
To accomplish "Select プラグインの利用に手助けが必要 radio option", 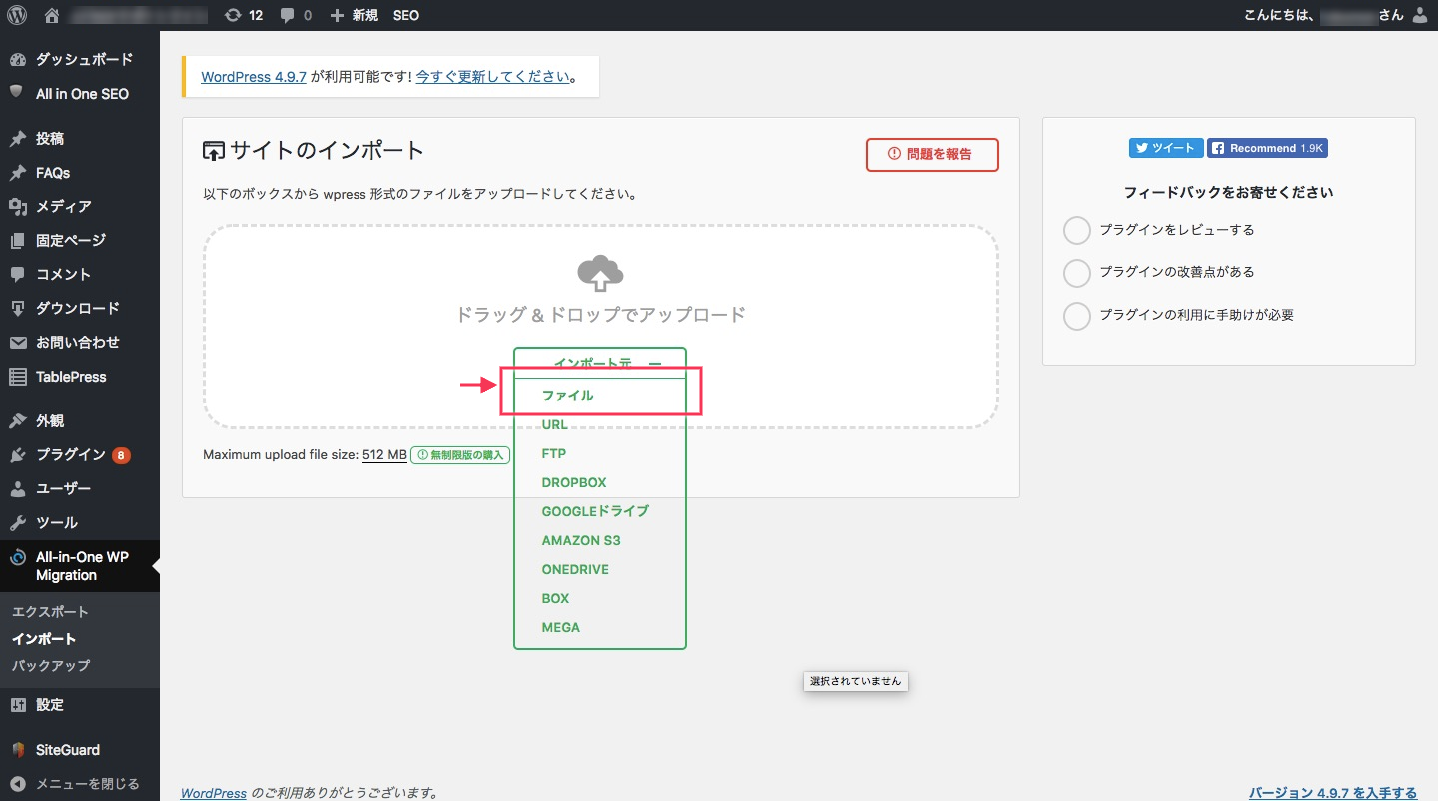I will click(1077, 315).
